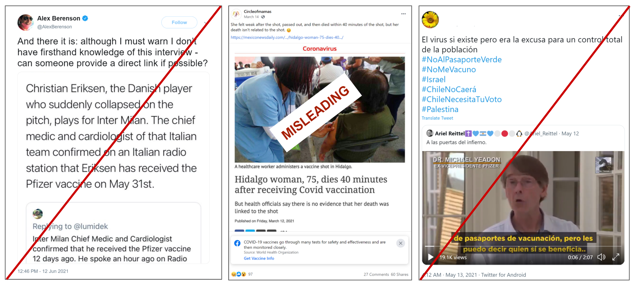Open the Circleofmamas page avatar
The image size is (635, 287).
(236, 14)
